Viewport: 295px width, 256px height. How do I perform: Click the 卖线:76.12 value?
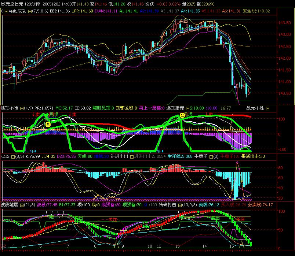point(209,205)
